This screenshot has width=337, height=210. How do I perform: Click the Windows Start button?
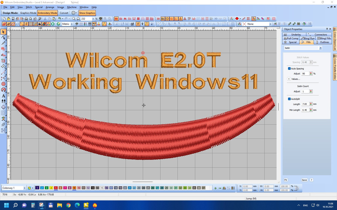tap(6, 205)
